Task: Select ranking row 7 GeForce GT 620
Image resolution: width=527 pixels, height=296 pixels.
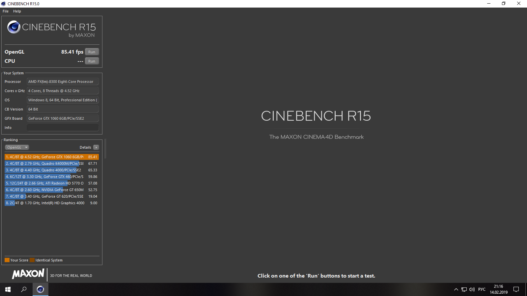Action: [x=52, y=196]
